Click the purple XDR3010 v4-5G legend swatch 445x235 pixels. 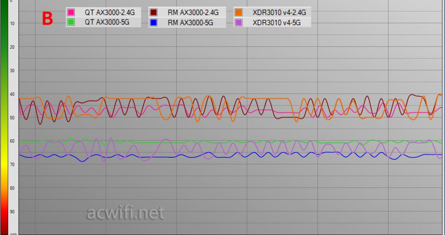(x=239, y=22)
